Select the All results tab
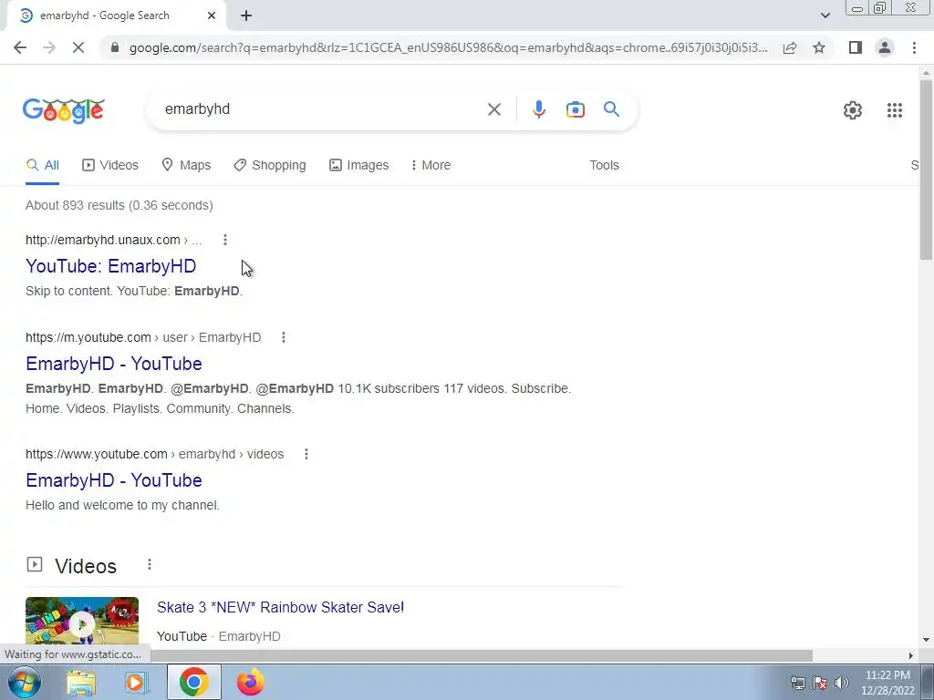This screenshot has height=700, width=934. (x=42, y=166)
